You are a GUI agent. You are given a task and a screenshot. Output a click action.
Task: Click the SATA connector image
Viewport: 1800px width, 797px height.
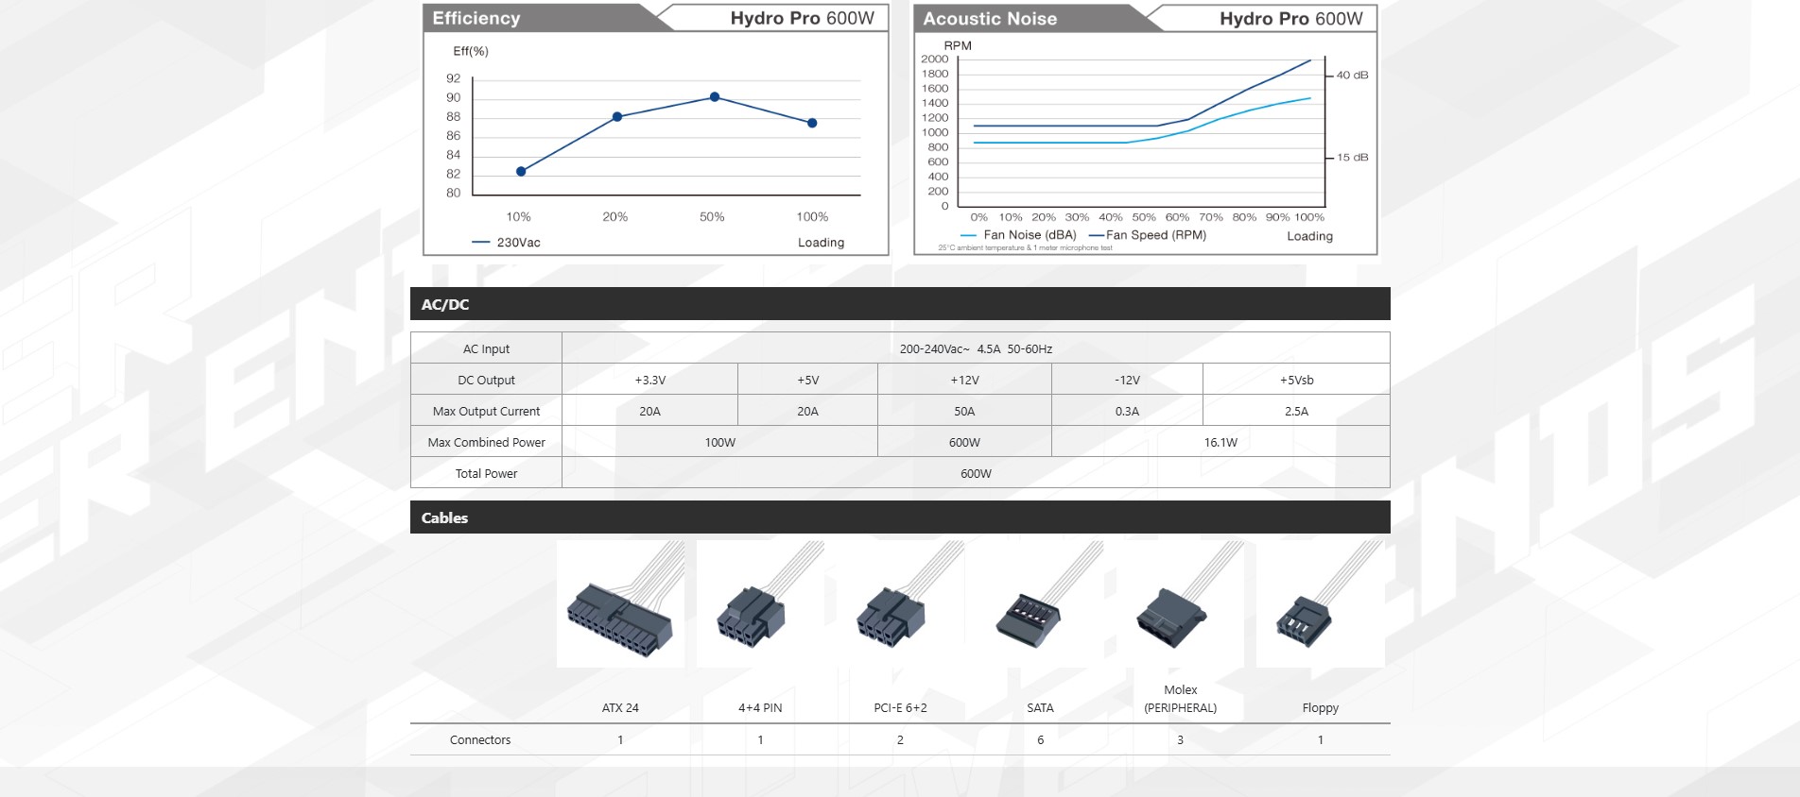1040,604
